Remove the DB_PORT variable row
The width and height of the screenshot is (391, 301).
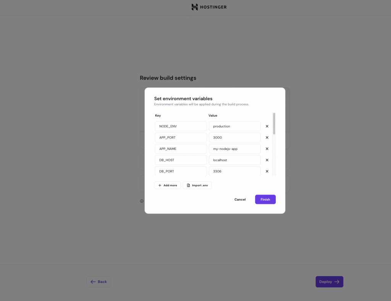267,171
